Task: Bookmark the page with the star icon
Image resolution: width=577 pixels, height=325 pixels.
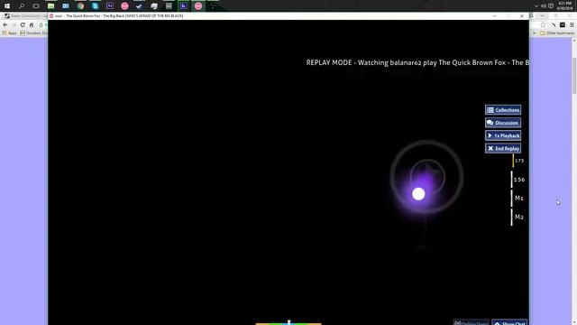Action: tap(543, 24)
